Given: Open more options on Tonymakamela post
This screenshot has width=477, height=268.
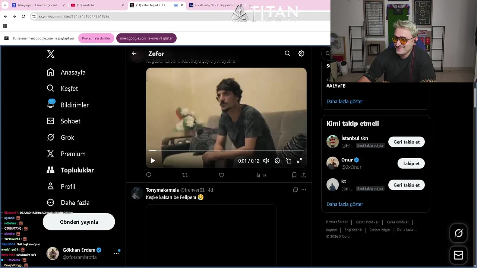Looking at the screenshot, I should point(304,190).
